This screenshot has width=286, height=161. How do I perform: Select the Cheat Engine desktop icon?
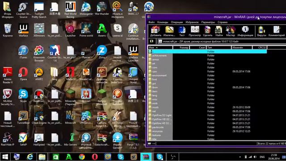[x=39, y=117]
